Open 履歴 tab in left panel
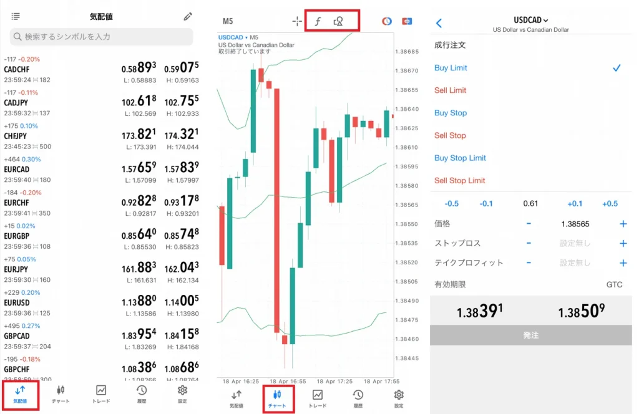This screenshot has height=414, width=639. point(142,395)
